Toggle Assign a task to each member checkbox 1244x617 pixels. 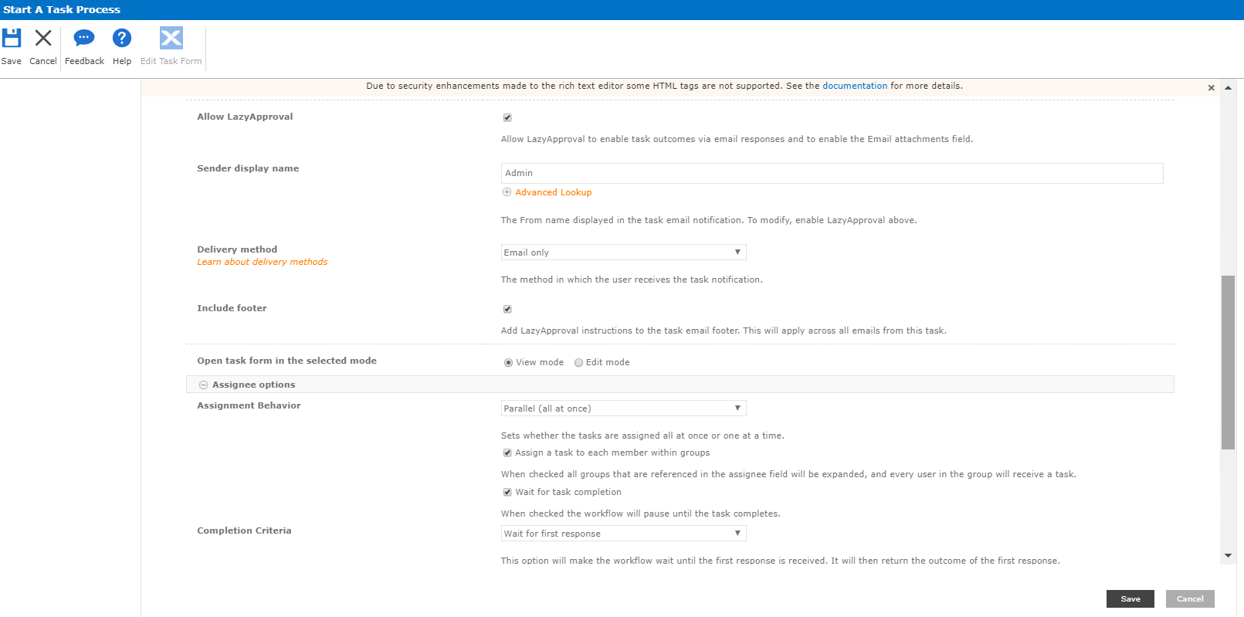tap(507, 453)
